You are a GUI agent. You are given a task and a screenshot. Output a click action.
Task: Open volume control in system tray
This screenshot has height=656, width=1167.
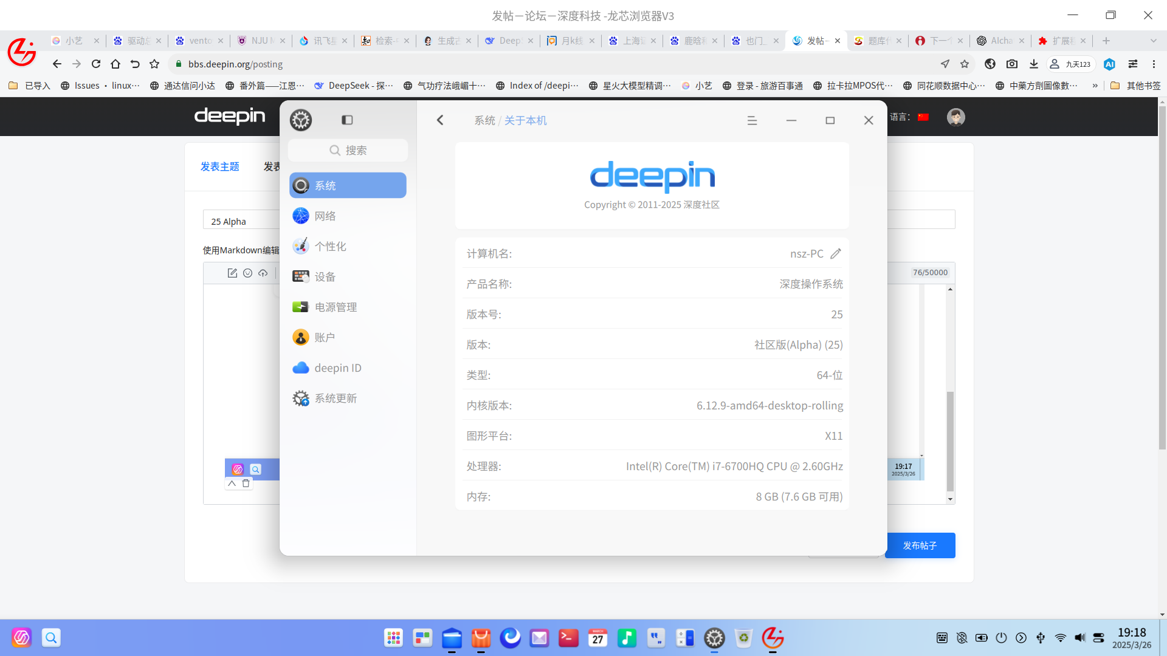1079,638
